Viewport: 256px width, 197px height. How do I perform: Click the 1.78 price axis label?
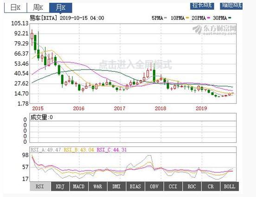tap(23, 104)
